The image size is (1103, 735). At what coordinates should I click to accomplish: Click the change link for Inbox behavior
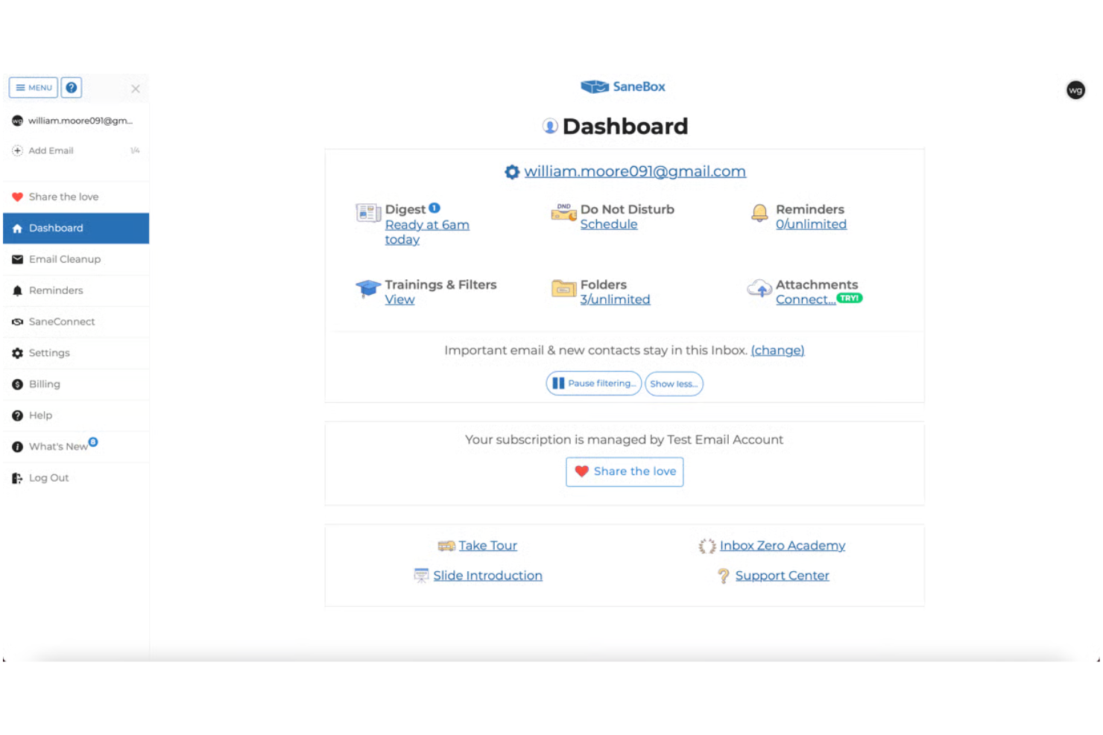tap(777, 350)
